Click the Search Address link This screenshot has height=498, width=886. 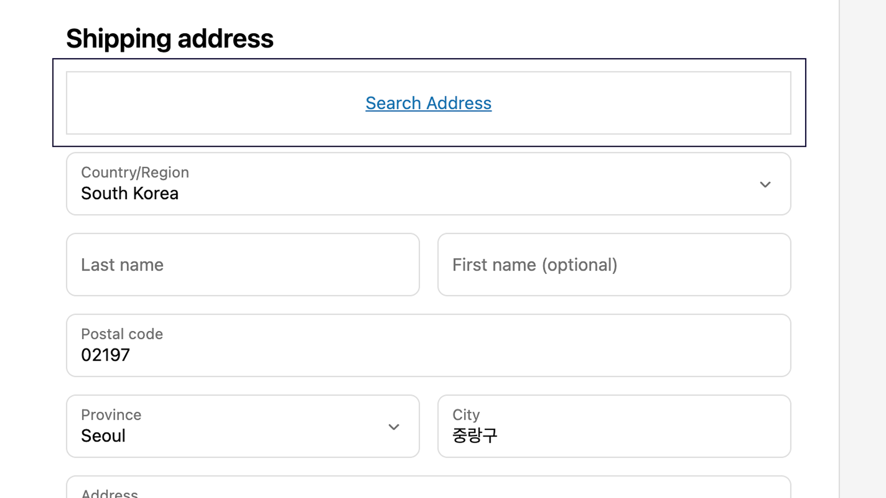[x=428, y=103]
